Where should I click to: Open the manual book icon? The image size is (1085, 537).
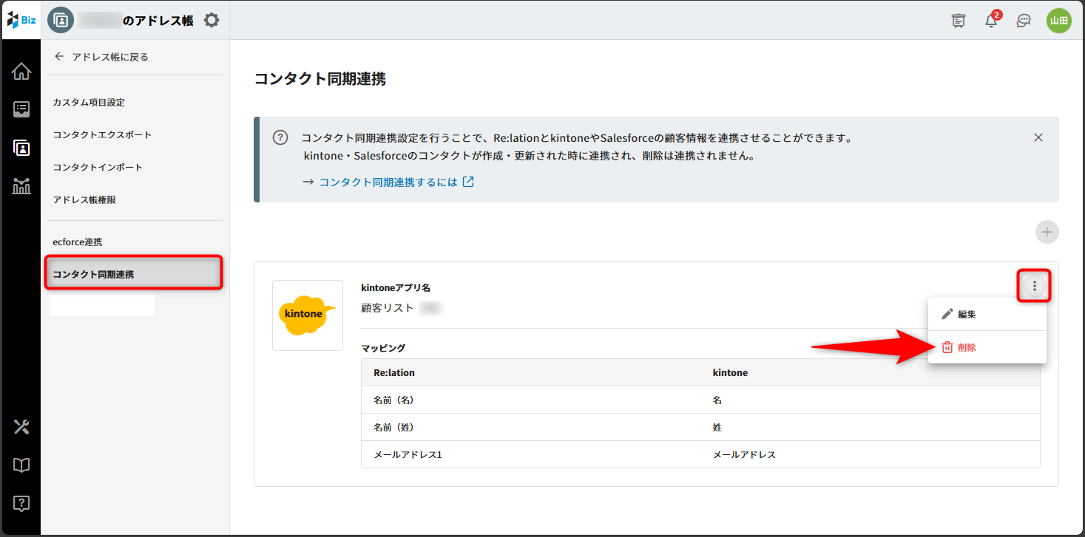[x=21, y=465]
